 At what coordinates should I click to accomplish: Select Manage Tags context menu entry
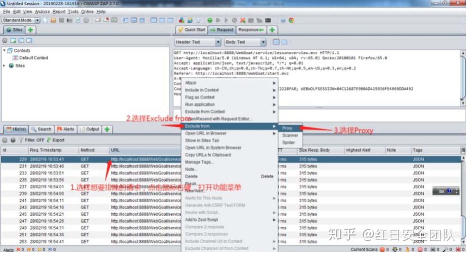pos(229,162)
